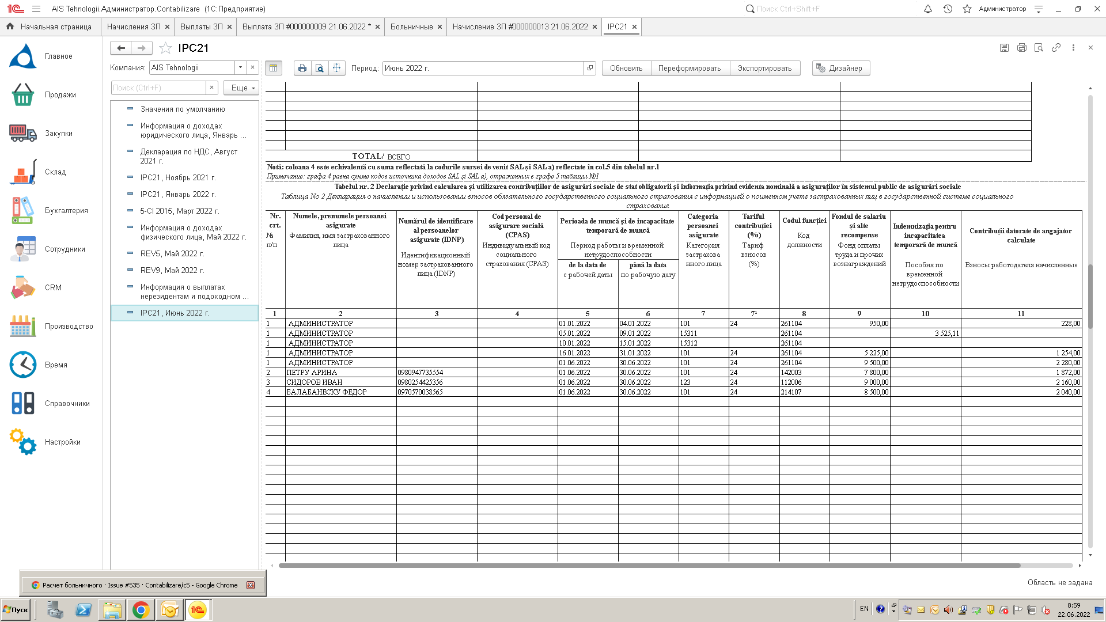Open the history clock icon in title bar
1106x622 pixels.
tap(947, 9)
